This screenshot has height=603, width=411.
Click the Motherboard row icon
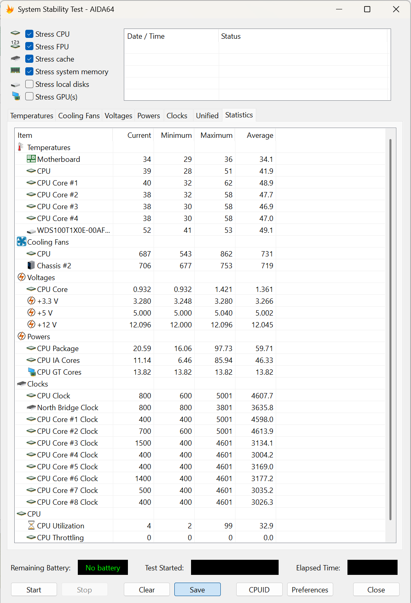coord(31,159)
